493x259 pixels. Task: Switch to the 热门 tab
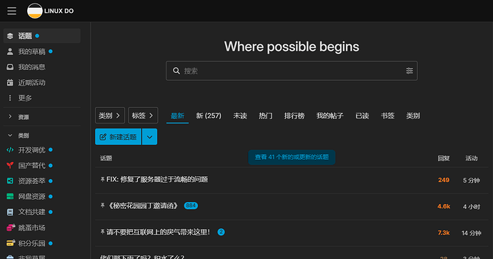[265, 116]
